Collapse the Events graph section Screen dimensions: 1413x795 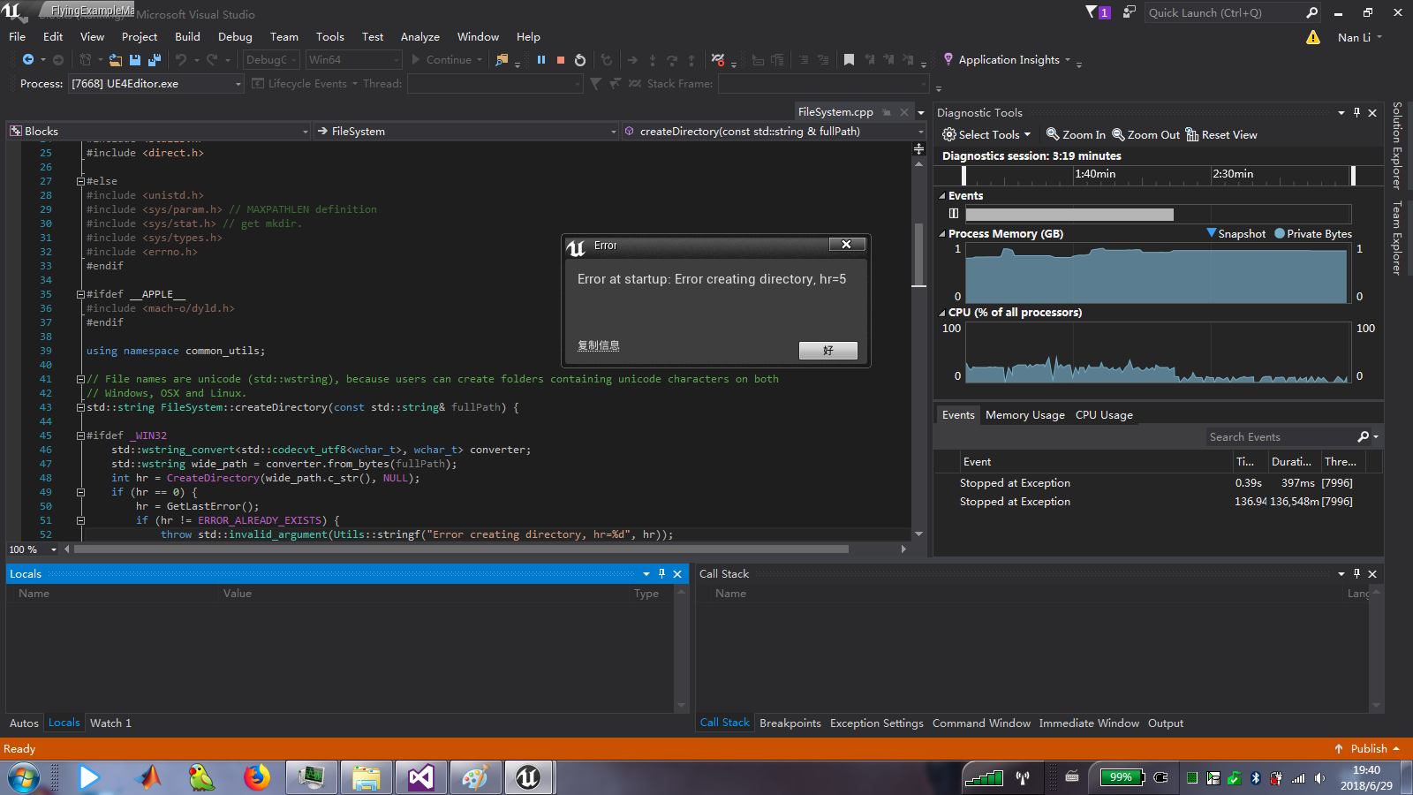click(941, 196)
